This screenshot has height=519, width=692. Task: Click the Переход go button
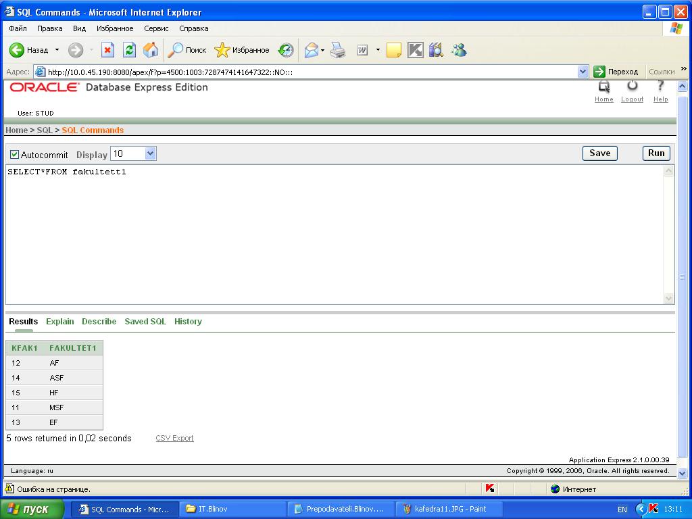[616, 72]
